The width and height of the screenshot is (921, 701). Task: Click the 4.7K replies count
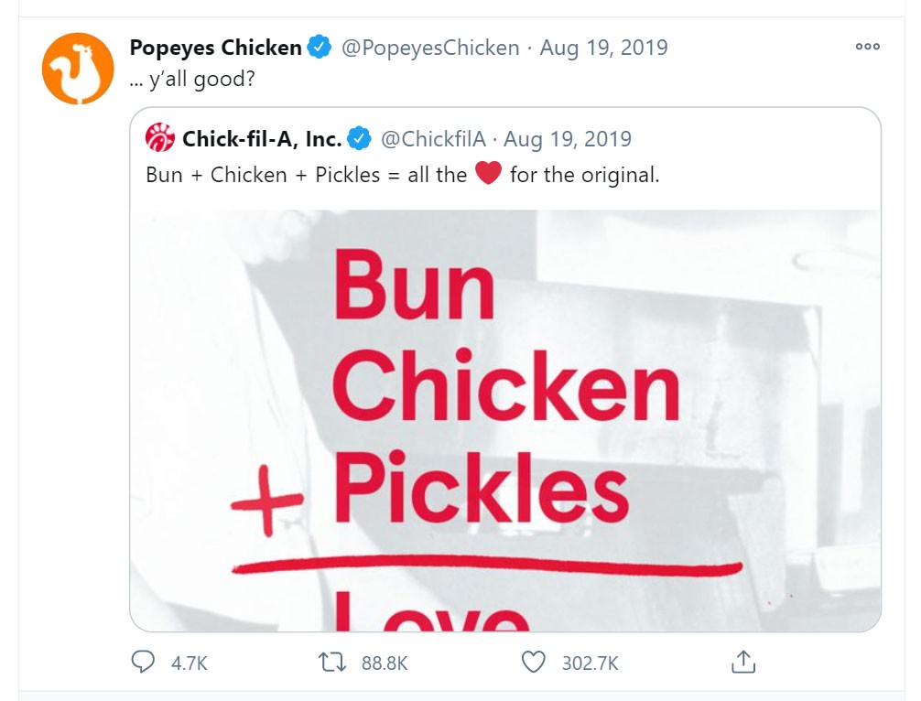pos(190,663)
